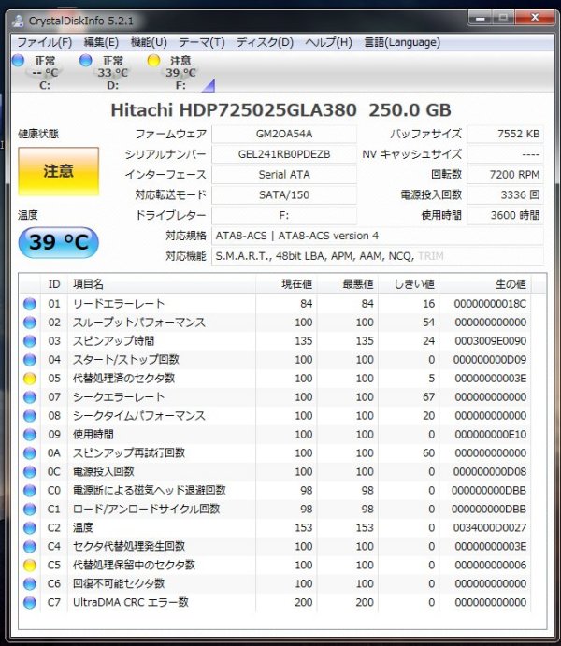
Task: Open the テーマ(T) menu
Action: point(201,42)
